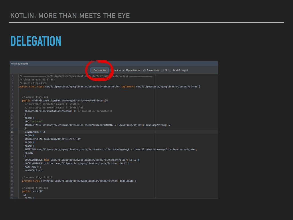Click the 'public <init>' constructor line

(65, 101)
